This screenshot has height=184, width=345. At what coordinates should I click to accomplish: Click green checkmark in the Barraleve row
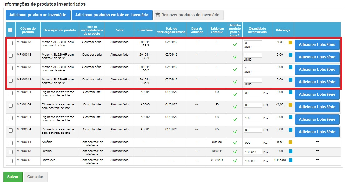[x=235, y=161]
